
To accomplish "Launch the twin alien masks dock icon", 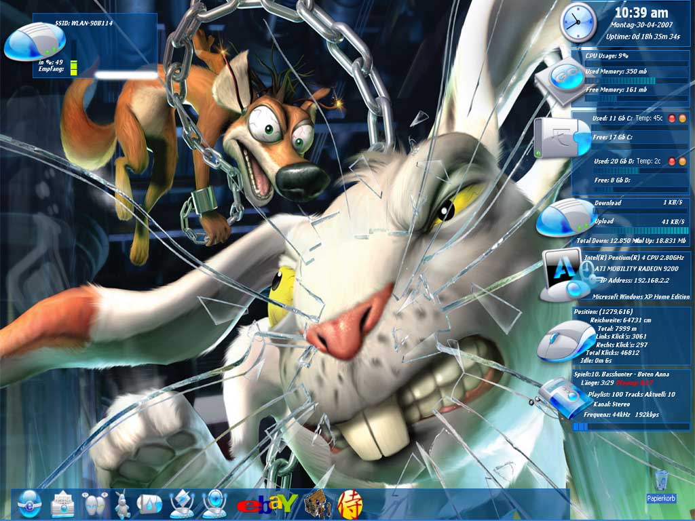I will (94, 504).
